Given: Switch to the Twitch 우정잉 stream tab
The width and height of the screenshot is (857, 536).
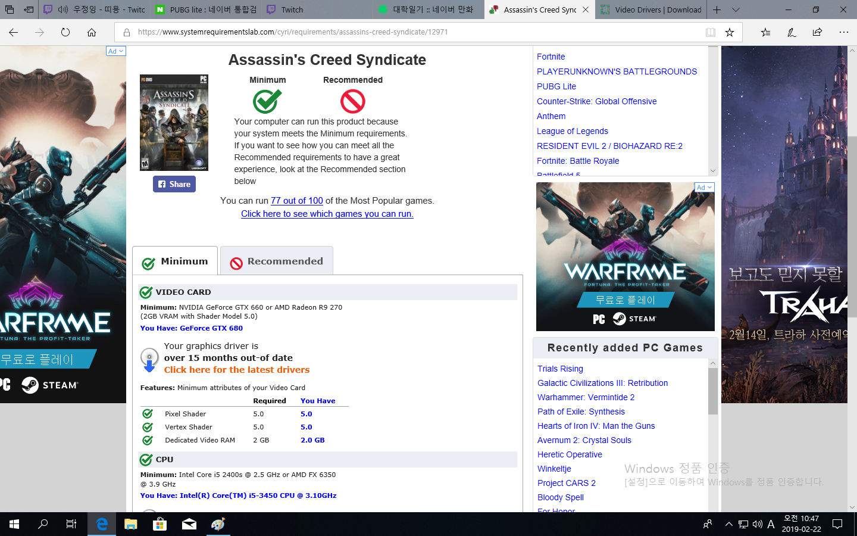Looking at the screenshot, I should point(95,10).
